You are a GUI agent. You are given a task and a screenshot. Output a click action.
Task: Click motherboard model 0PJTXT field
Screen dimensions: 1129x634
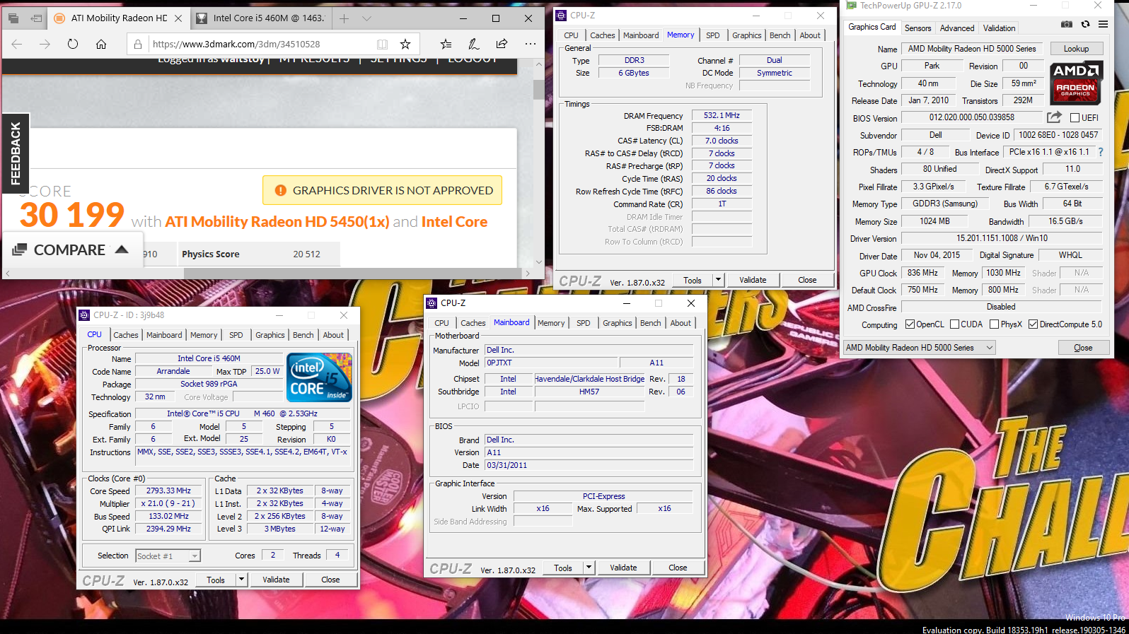tap(551, 363)
